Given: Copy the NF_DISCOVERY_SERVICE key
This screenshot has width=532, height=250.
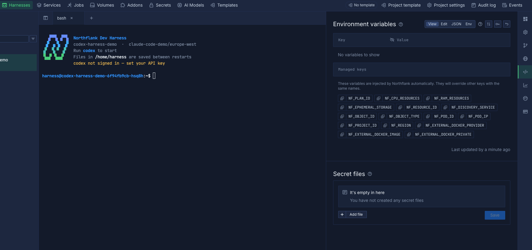Looking at the screenshot, I should click(445, 107).
